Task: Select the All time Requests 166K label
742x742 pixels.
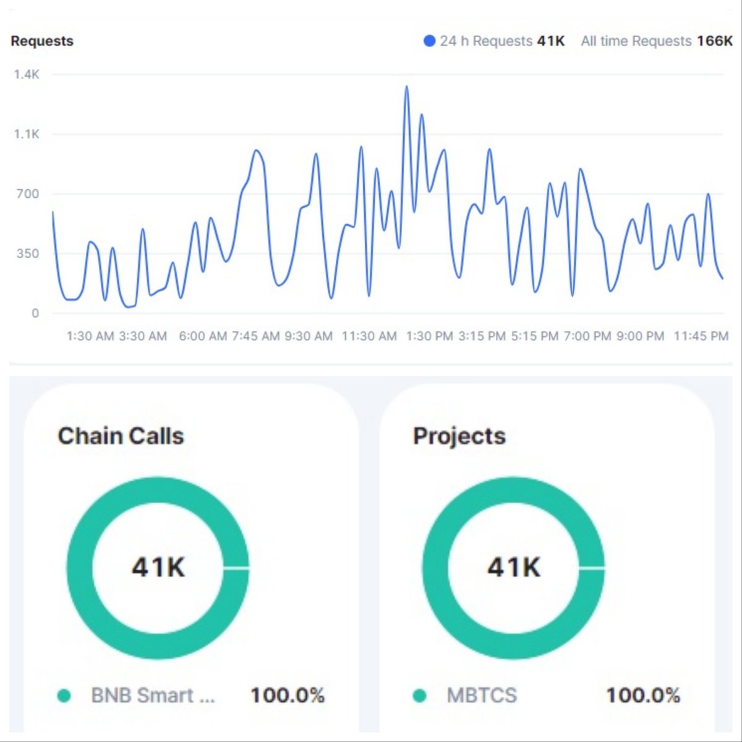Action: [x=657, y=41]
